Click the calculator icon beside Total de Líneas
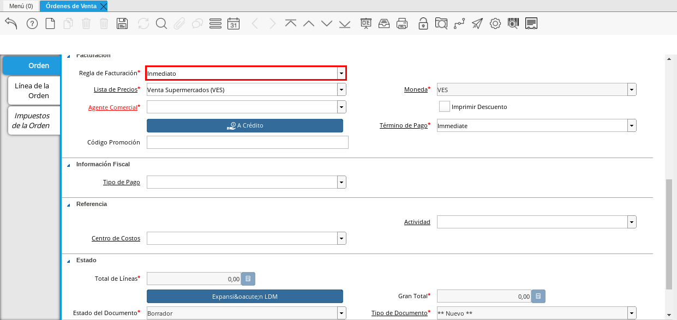This screenshot has width=677, height=320. pos(248,279)
